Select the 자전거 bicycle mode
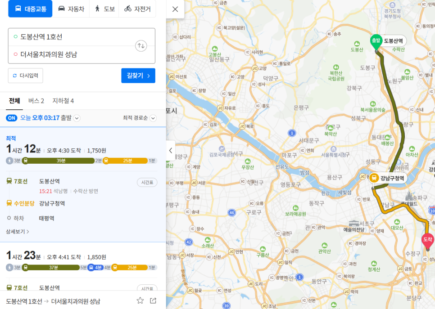This screenshot has width=435, height=309. point(137,9)
